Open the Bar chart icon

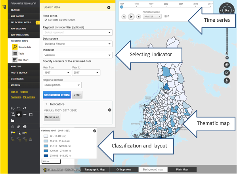15,60
